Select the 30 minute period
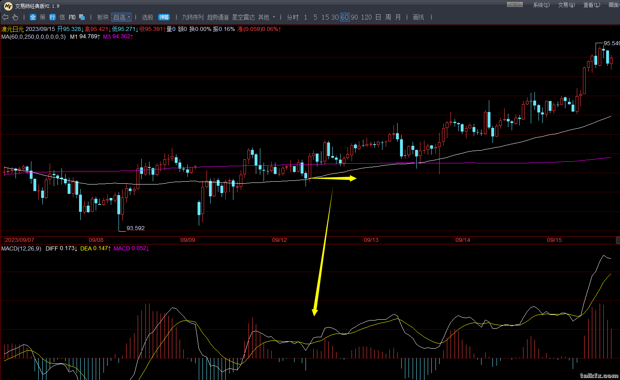620x380 pixels. pyautogui.click(x=335, y=17)
